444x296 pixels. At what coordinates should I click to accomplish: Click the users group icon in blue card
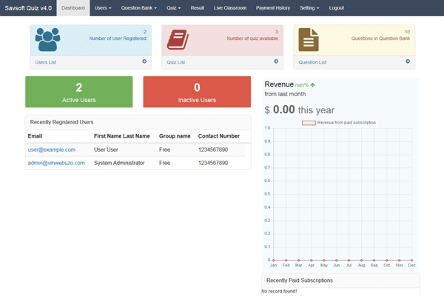coord(50,39)
